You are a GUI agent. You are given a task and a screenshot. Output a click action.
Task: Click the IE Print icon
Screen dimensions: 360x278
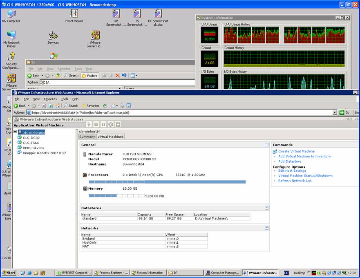coord(122,106)
